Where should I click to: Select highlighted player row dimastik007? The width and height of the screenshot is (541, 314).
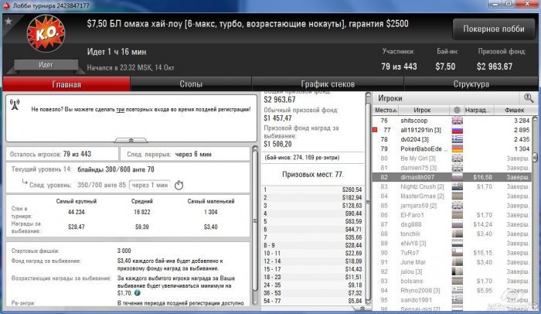click(452, 177)
